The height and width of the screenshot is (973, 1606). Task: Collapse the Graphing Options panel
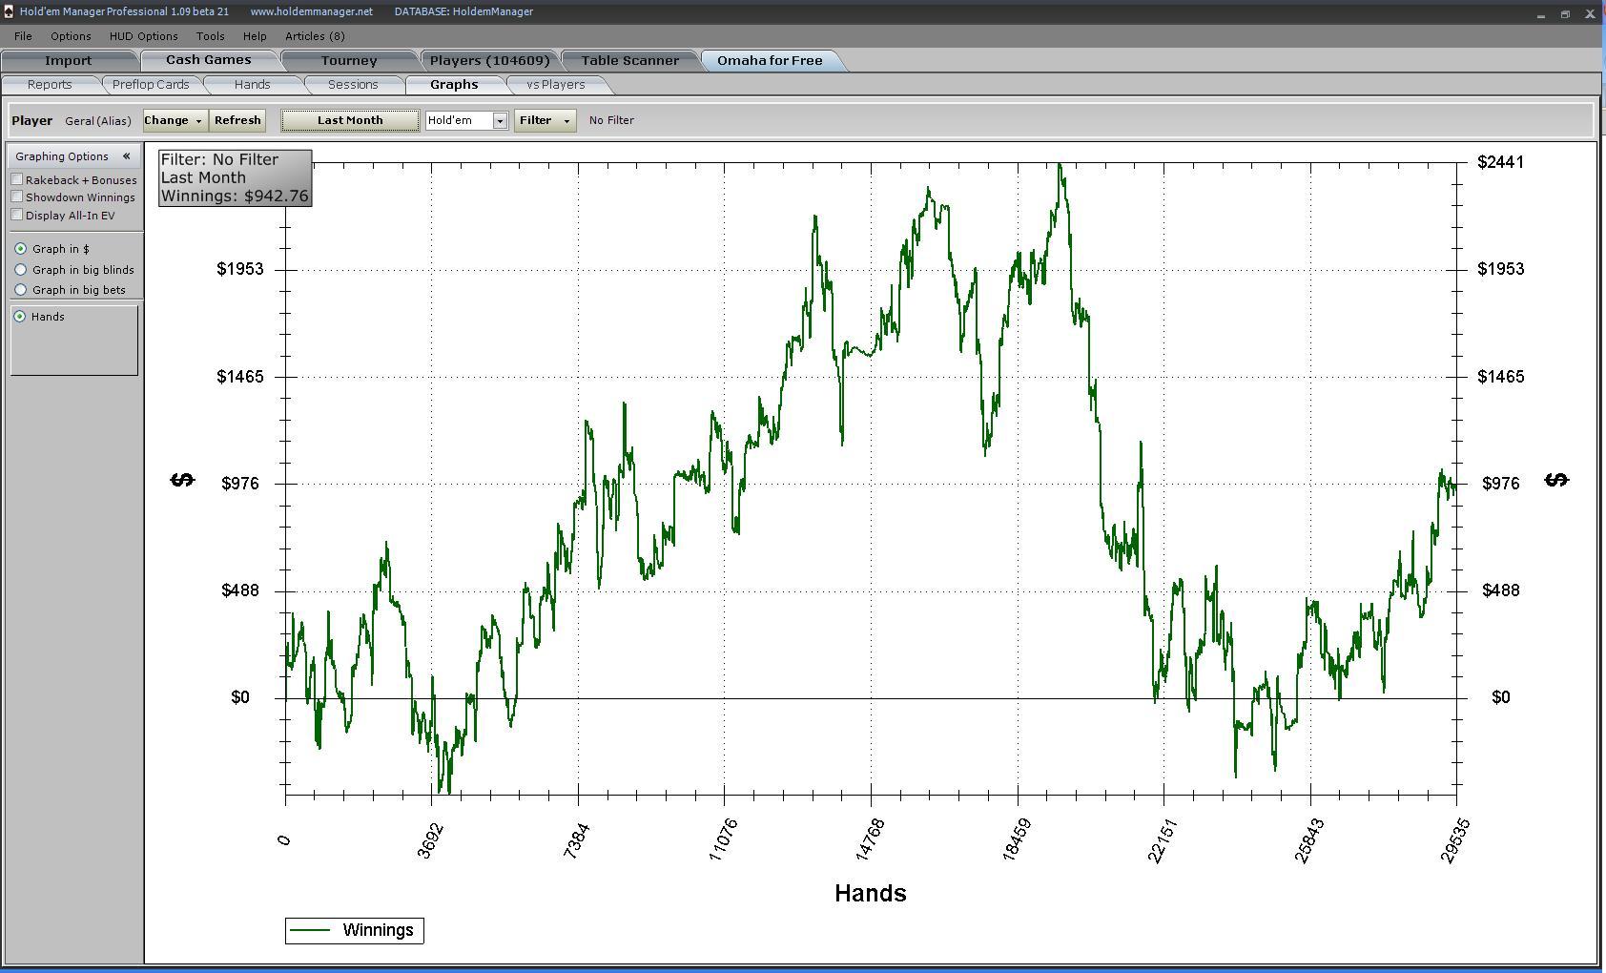126,156
